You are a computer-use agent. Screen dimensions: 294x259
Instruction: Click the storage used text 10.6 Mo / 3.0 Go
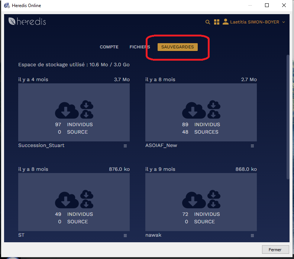110,65
